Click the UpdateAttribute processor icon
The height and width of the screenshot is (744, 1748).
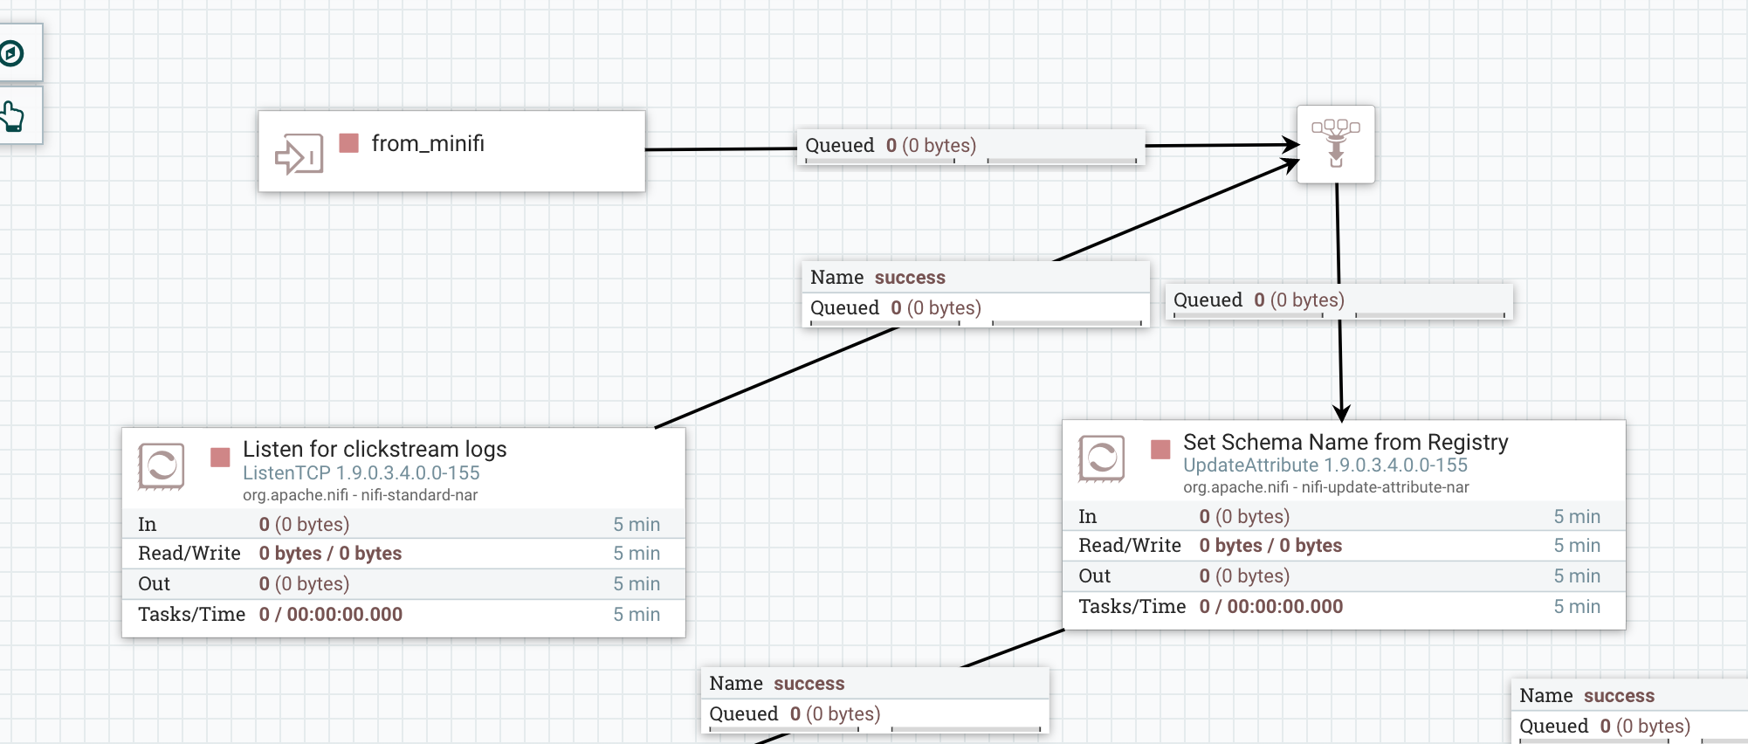click(x=1102, y=458)
